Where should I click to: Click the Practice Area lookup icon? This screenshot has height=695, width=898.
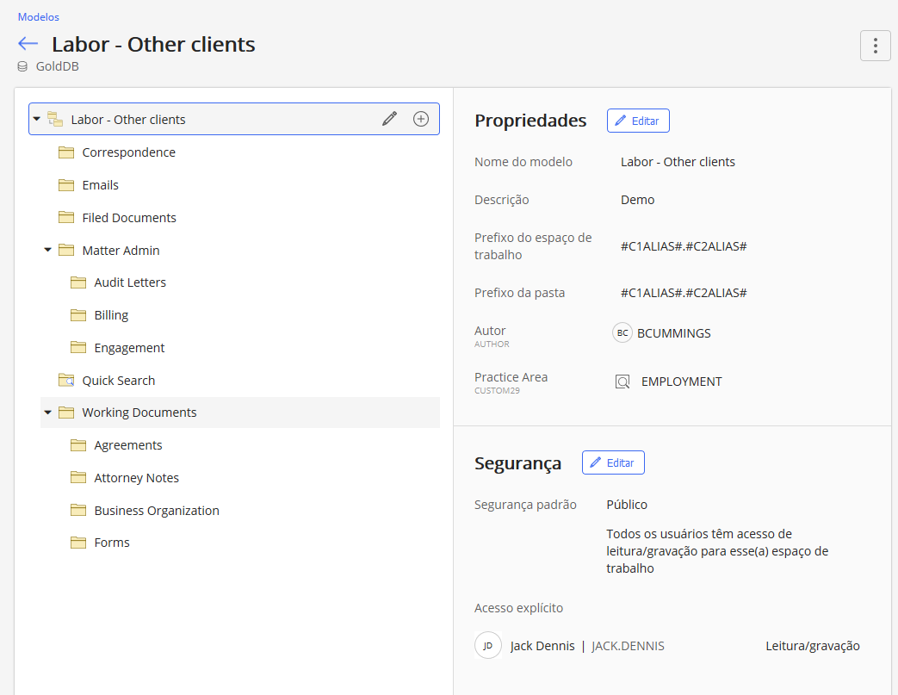pyautogui.click(x=622, y=382)
